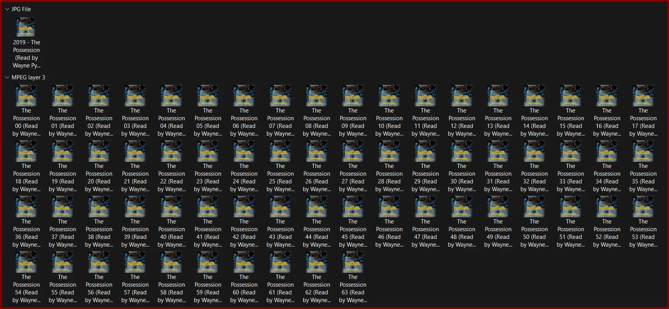The image size is (669, 309).
Task: Click The Possession 17 file icon
Action: coord(643,96)
